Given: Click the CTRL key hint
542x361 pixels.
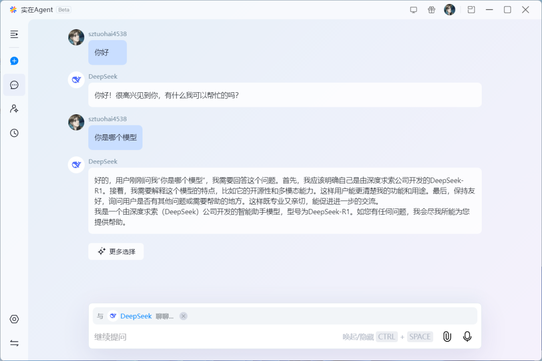Looking at the screenshot, I should click(386, 337).
